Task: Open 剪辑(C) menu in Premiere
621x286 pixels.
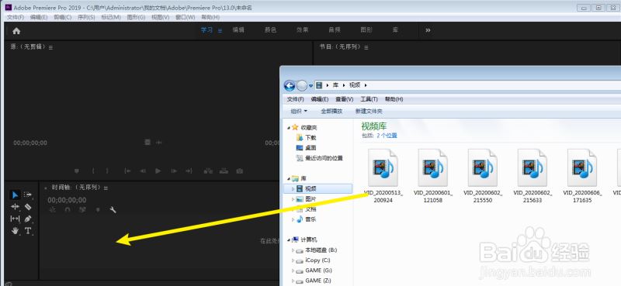Action: pos(63,17)
